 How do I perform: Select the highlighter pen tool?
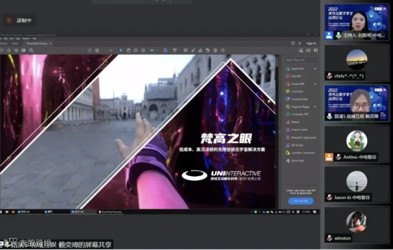coord(193,50)
